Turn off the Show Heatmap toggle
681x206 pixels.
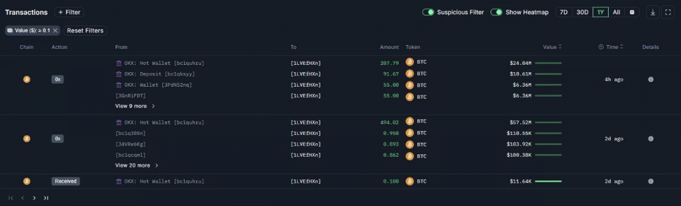496,12
